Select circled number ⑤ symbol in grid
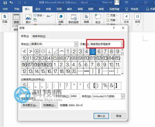 pos(93,52)
